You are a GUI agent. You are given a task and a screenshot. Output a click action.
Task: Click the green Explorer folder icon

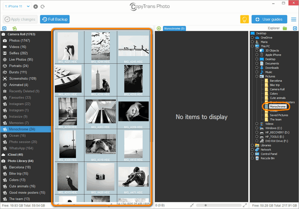(x=285, y=29)
